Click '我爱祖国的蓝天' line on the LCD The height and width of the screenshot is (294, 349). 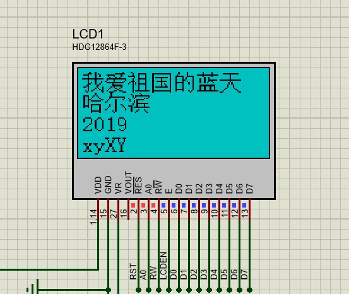point(162,82)
